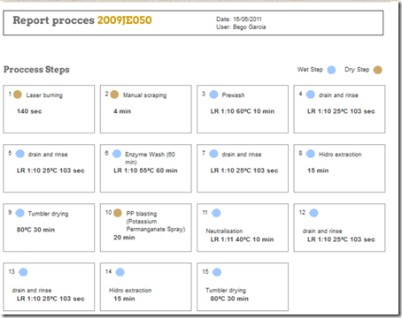
Task: Click the 'Enzyme Wash (60 min)' title
Action: coord(150,158)
